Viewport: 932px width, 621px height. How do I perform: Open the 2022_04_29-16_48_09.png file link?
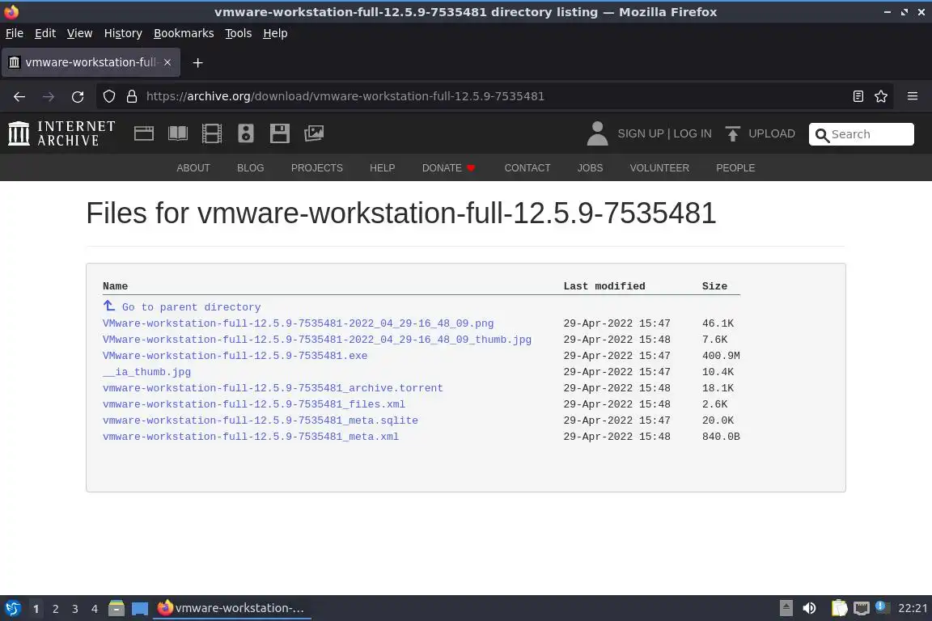pyautogui.click(x=298, y=323)
